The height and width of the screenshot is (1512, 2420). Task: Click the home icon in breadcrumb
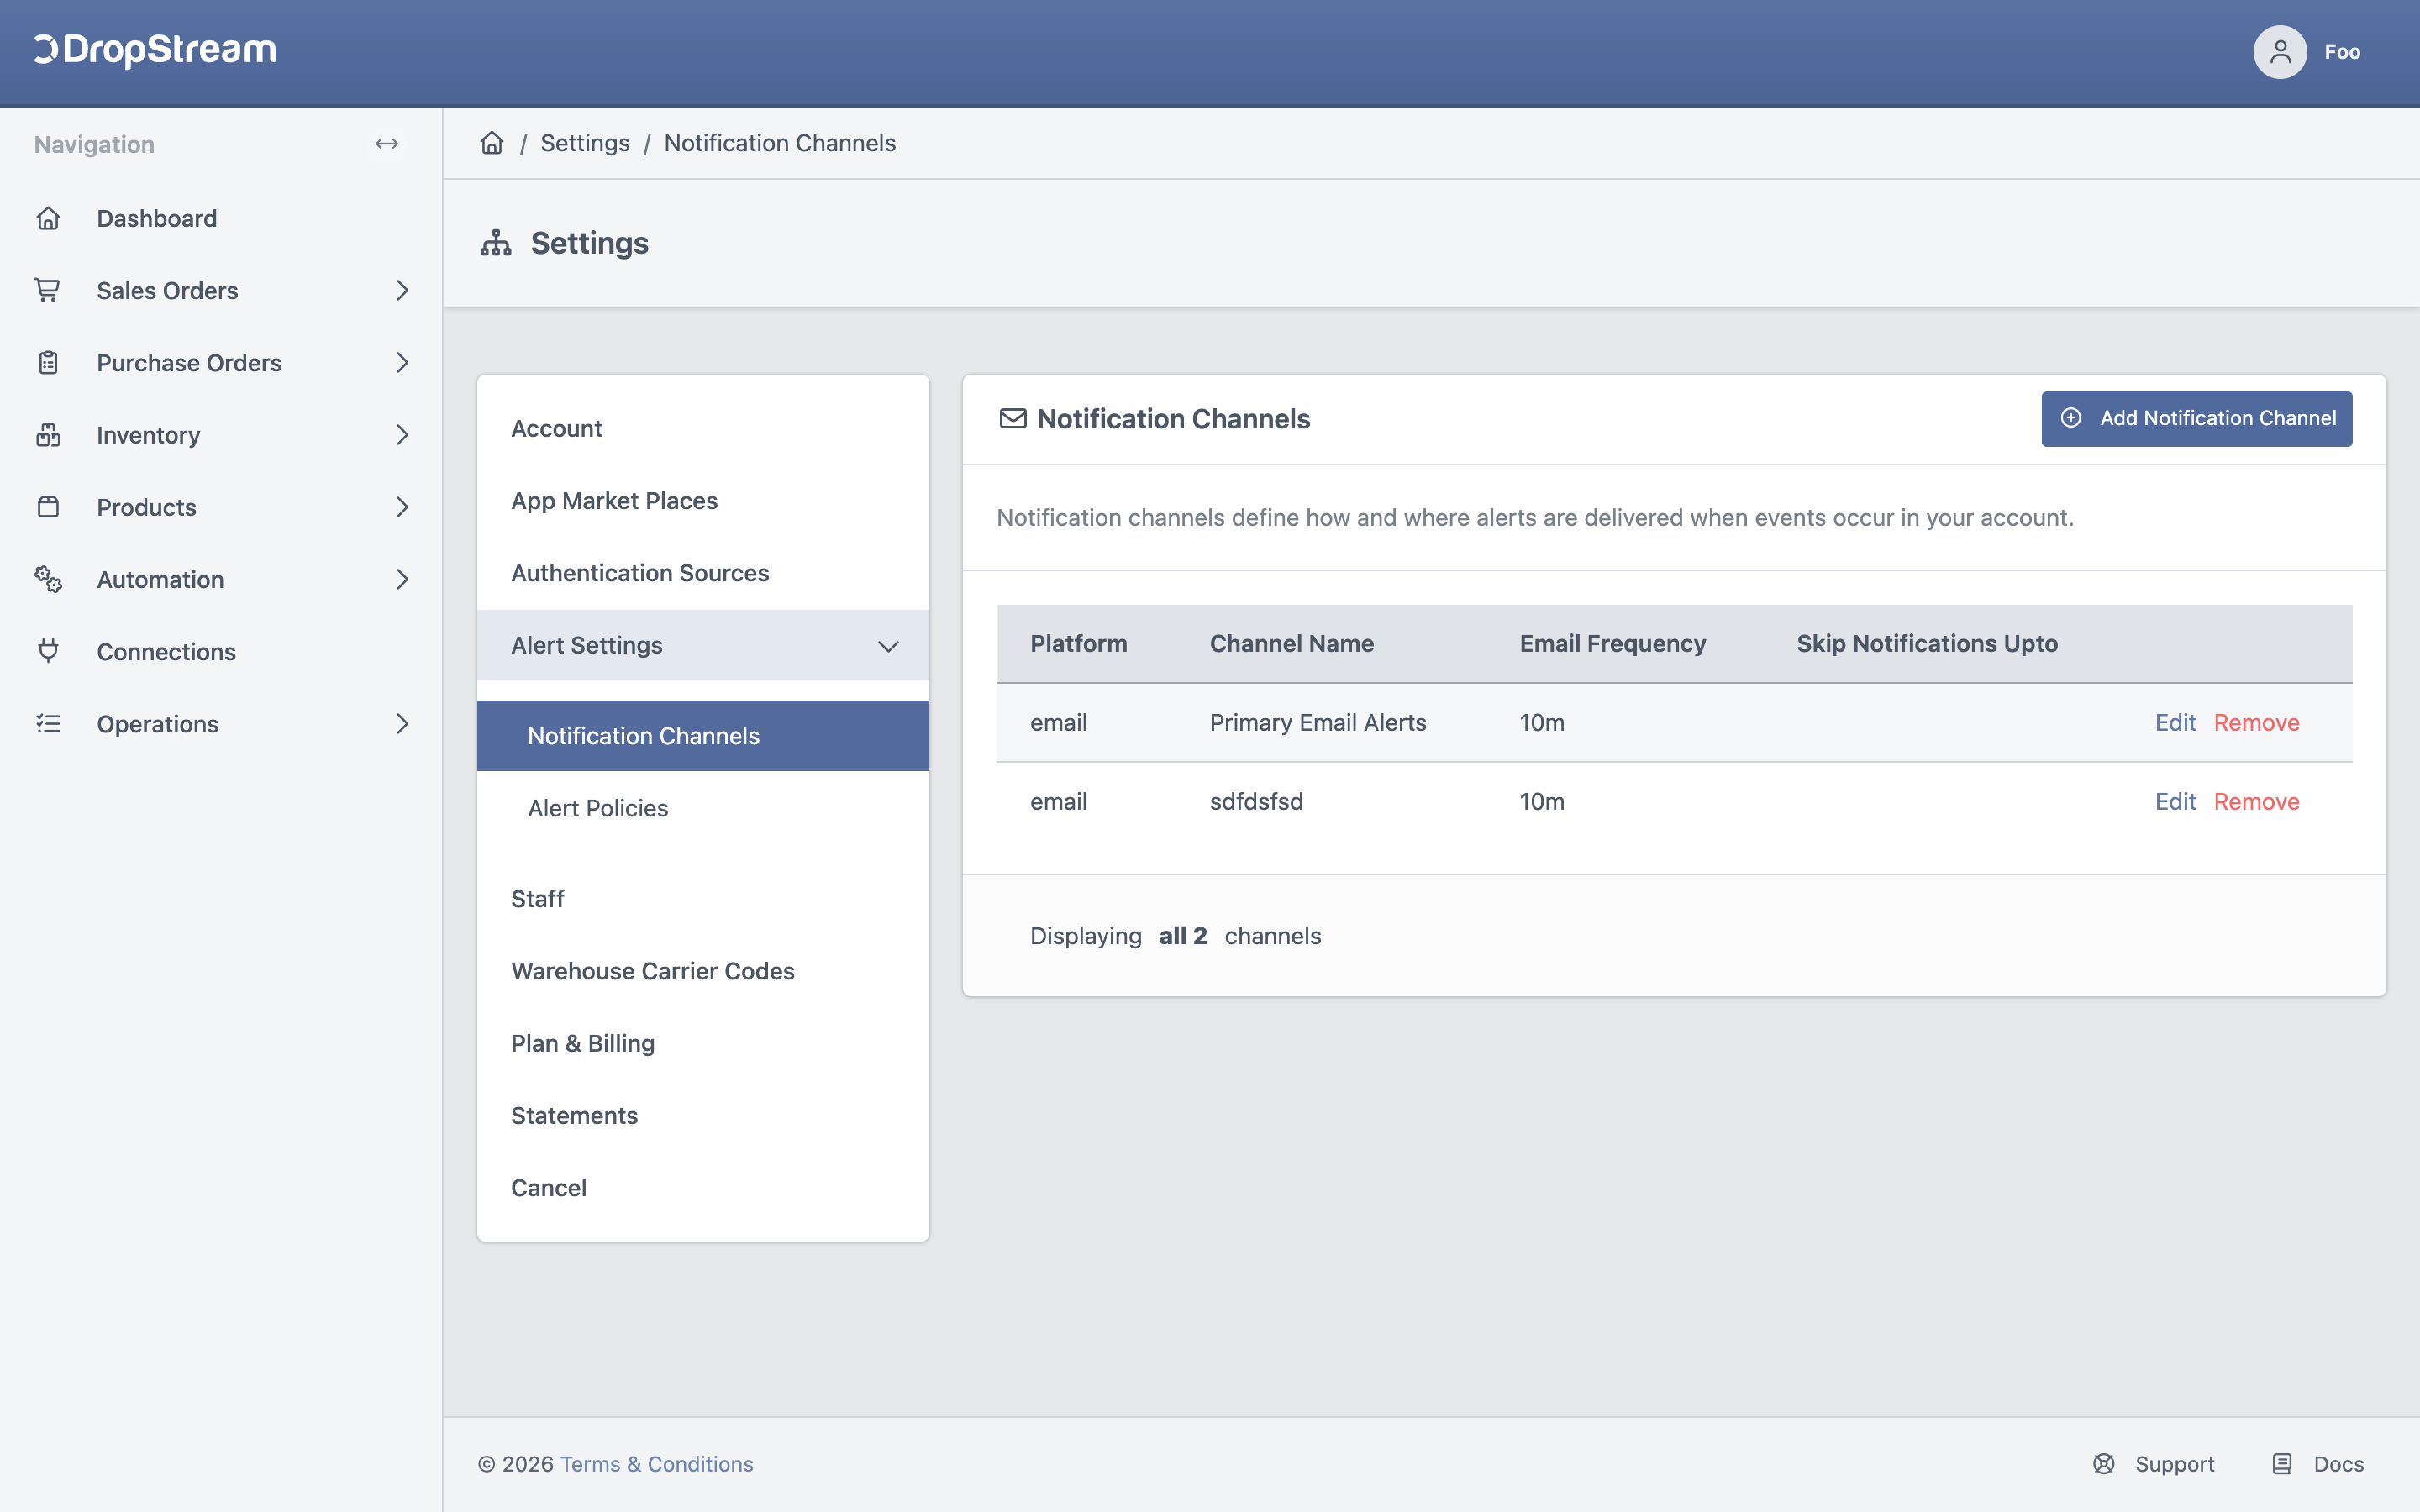click(492, 143)
